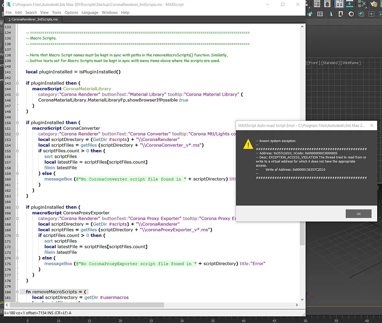Click the half-dotted tree icon
The image size is (382, 323).
click(x=330, y=14)
